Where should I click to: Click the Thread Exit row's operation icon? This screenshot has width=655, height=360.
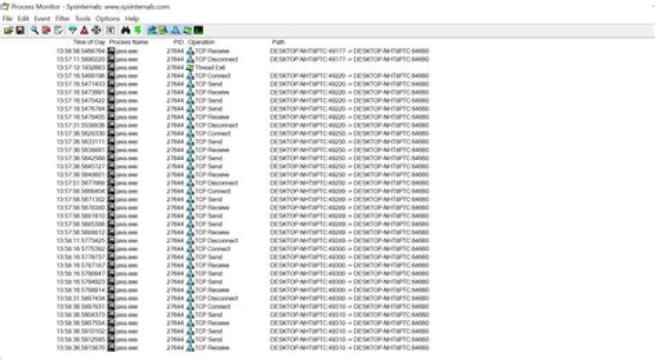pos(190,67)
